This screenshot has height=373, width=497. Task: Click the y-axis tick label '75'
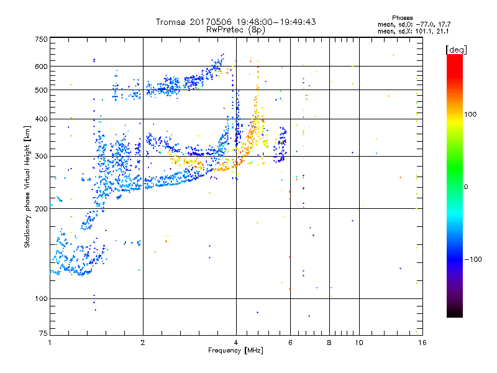coord(43,333)
